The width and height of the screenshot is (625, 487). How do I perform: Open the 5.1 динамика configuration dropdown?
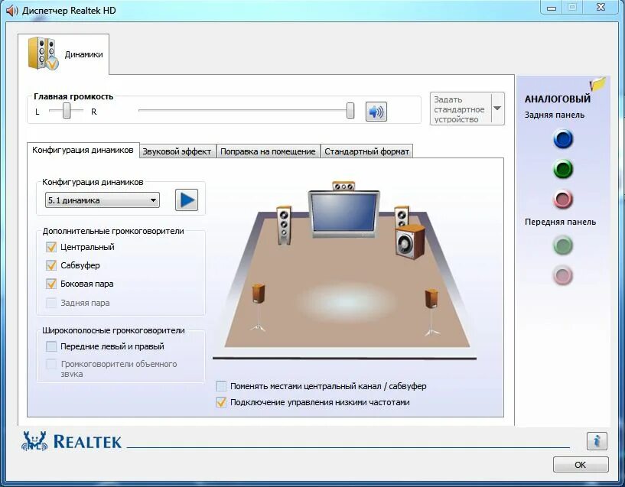(103, 200)
